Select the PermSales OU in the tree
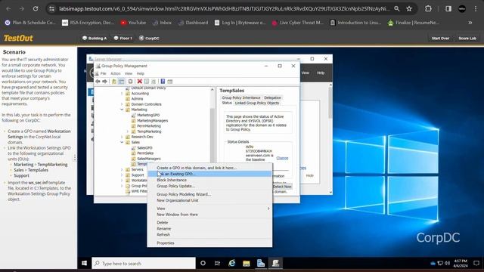 click(145, 153)
